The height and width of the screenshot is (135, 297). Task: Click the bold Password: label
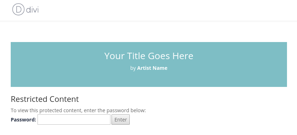[x=24, y=120]
